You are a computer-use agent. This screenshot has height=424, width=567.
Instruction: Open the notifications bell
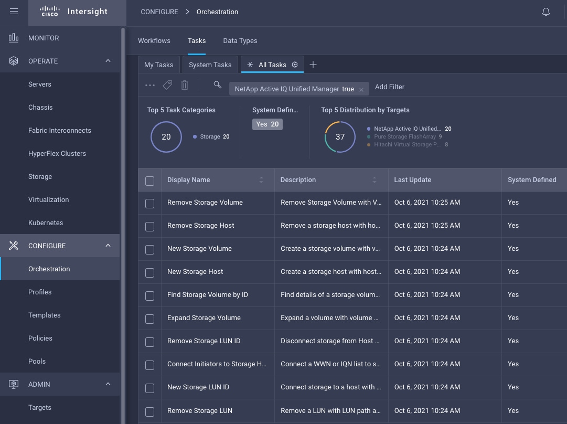pos(546,12)
